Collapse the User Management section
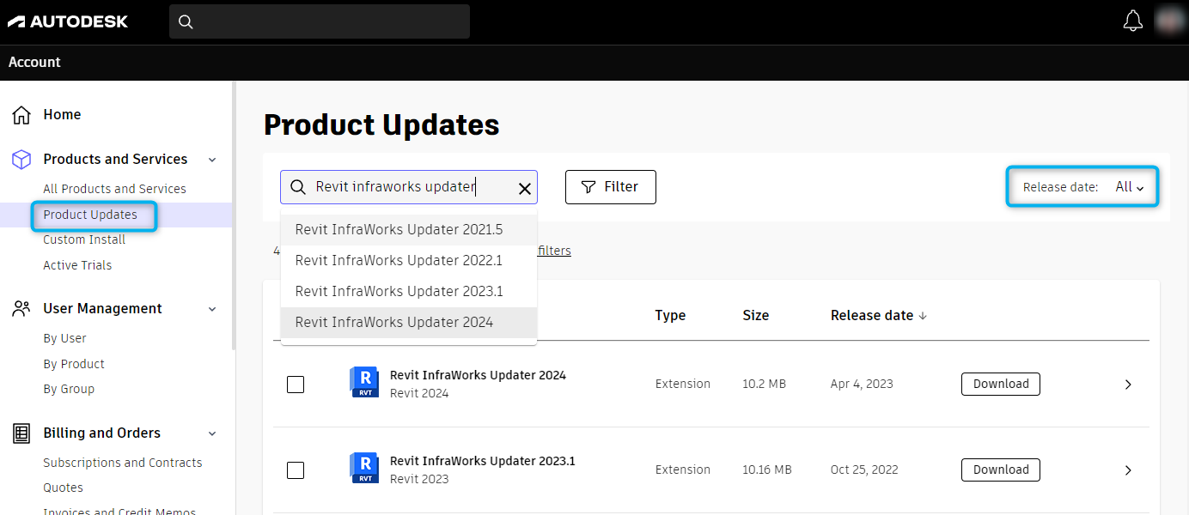This screenshot has height=515, width=1189. tap(212, 309)
